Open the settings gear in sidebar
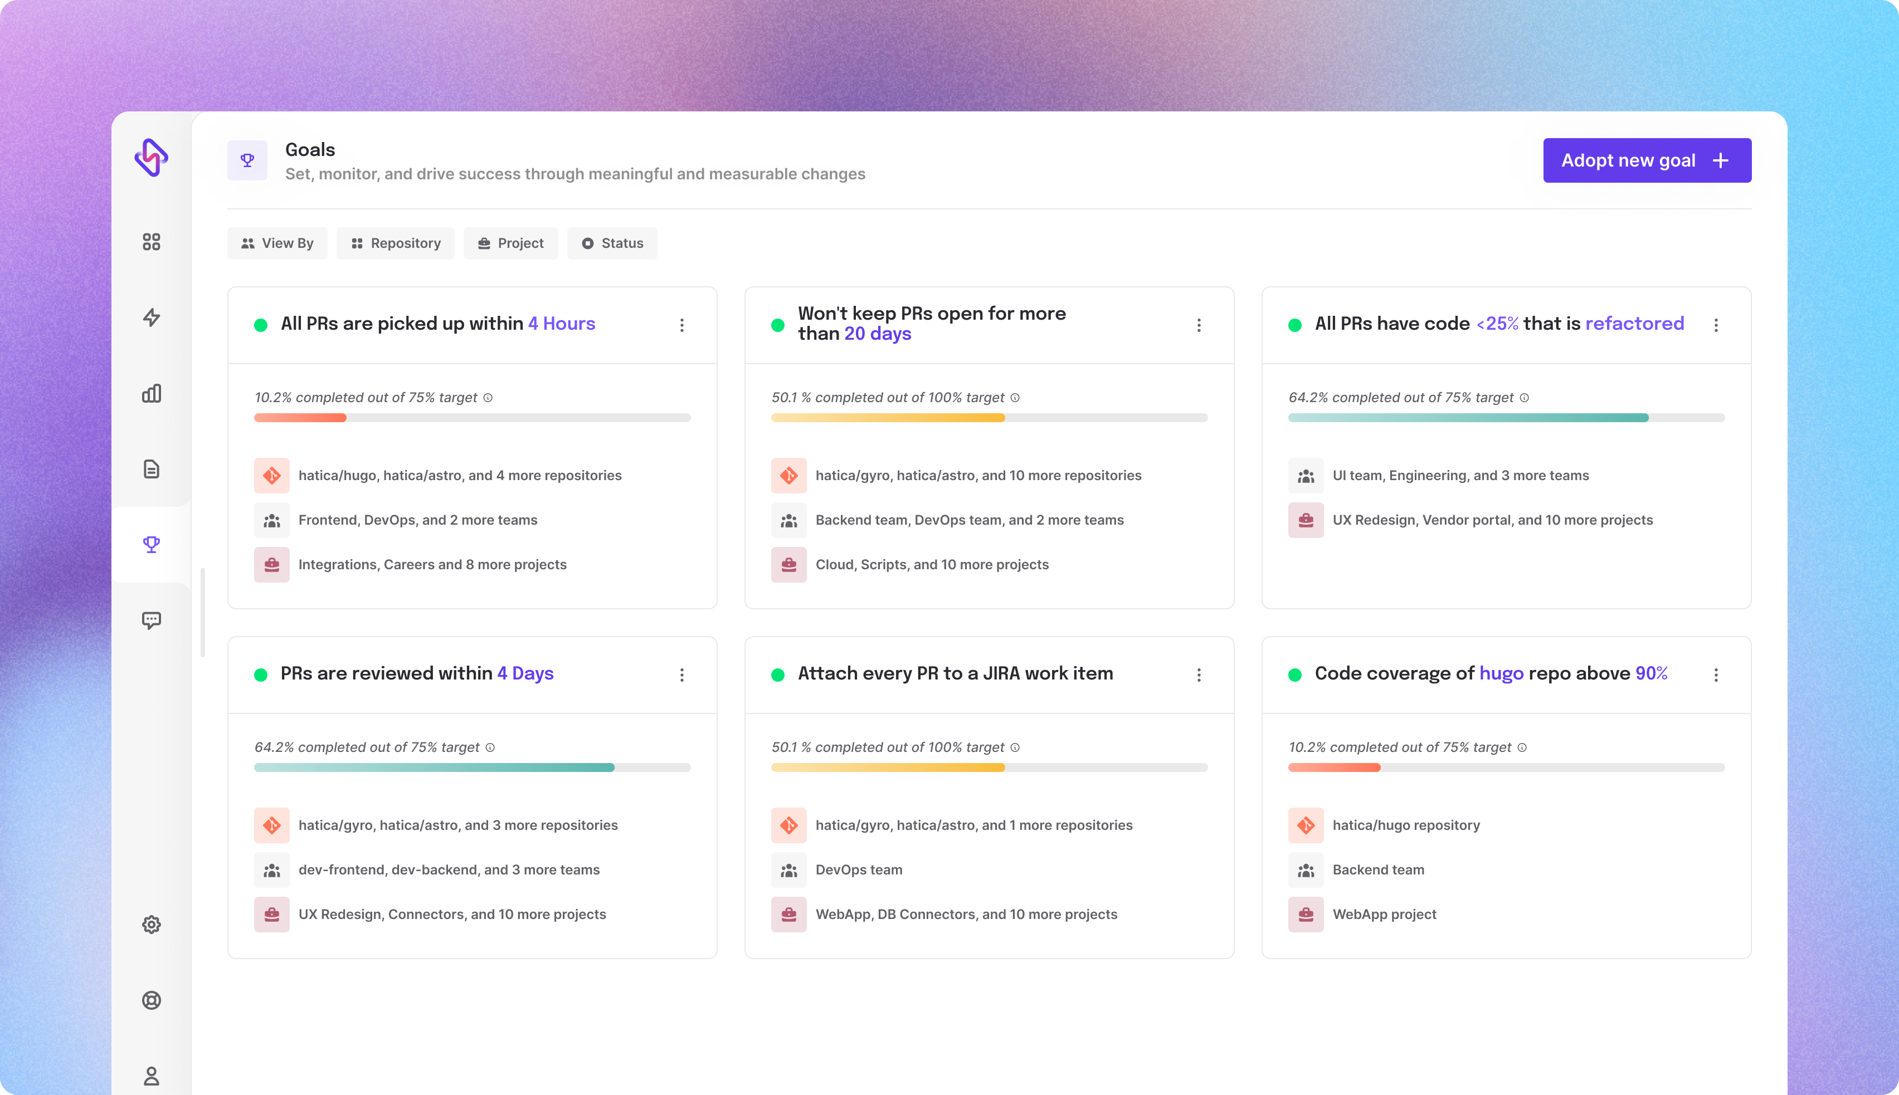The width and height of the screenshot is (1899, 1095). coord(151,924)
